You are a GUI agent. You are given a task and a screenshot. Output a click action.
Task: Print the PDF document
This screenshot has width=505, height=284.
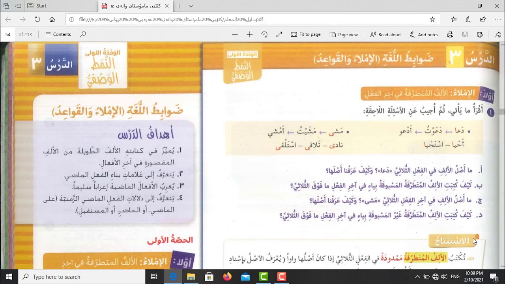(451, 34)
